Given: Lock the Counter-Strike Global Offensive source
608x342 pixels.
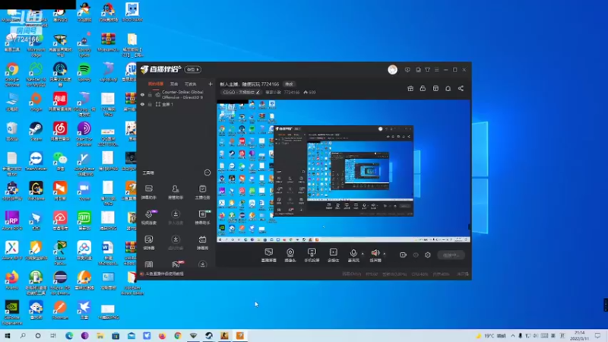Looking at the screenshot, I should pos(150,94).
